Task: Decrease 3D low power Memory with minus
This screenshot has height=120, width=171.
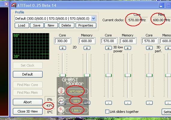Action: coord(128,103)
